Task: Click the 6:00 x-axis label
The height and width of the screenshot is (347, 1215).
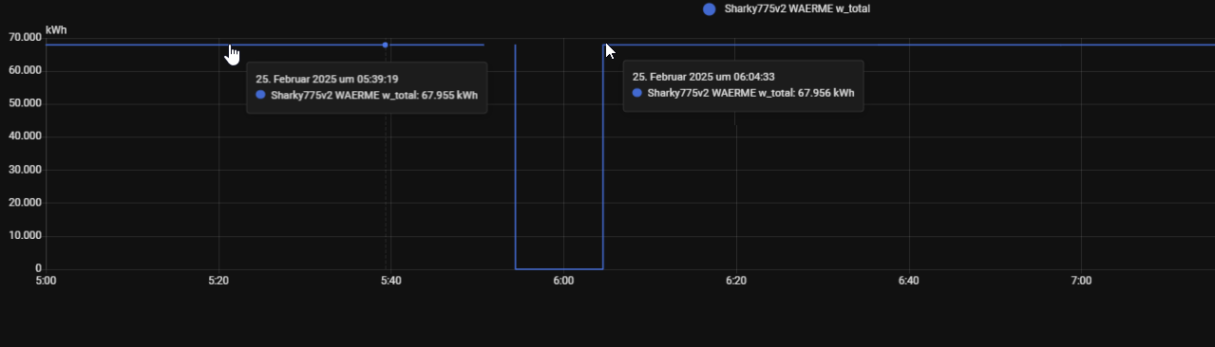Action: [563, 281]
